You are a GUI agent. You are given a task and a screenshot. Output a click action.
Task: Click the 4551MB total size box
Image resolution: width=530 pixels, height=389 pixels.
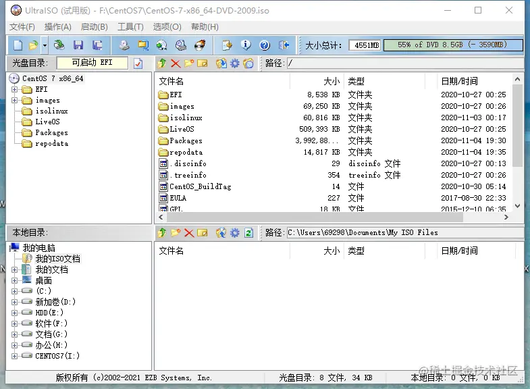(x=365, y=45)
